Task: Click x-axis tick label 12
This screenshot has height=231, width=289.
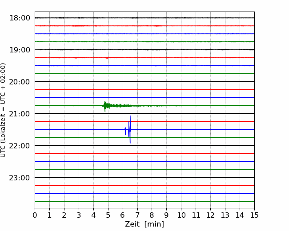Action: [210, 215]
